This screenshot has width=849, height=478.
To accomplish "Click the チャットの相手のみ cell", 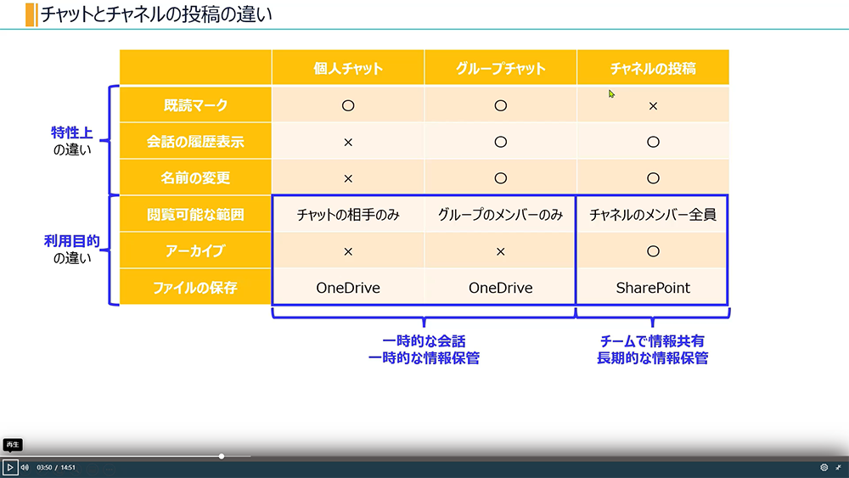I will [x=348, y=215].
